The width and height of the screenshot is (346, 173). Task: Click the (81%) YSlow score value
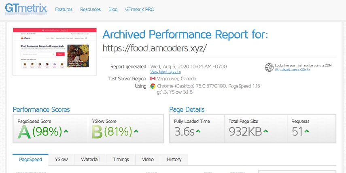118,132
